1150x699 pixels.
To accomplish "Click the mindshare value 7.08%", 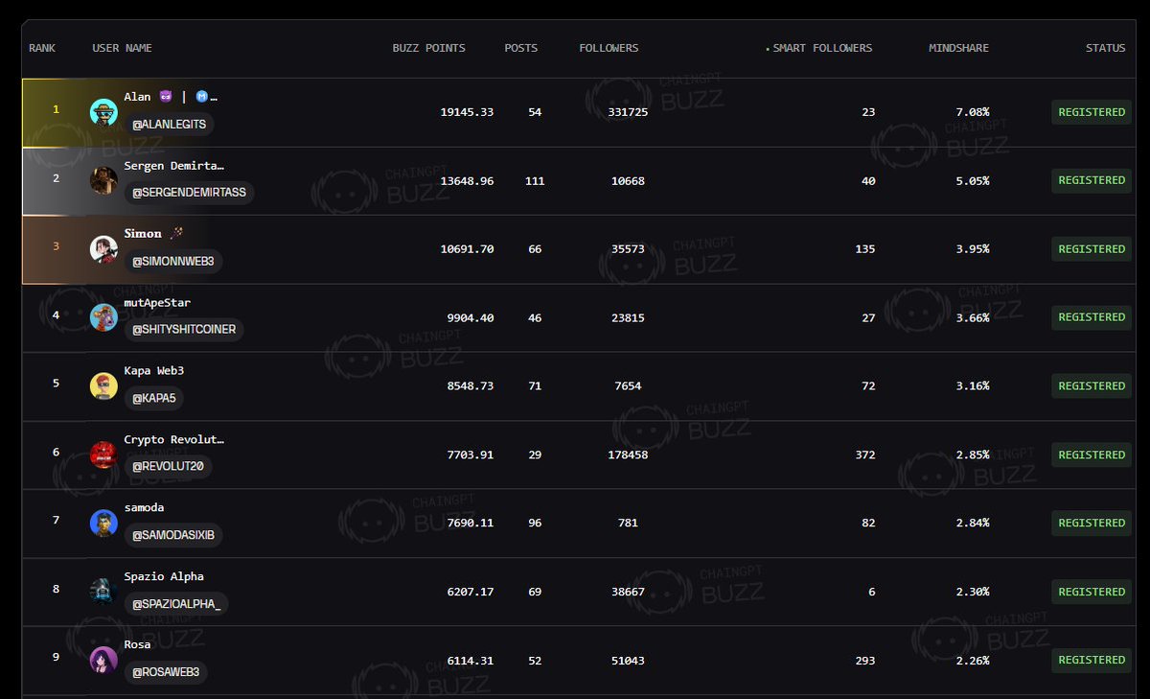I will [x=973, y=112].
